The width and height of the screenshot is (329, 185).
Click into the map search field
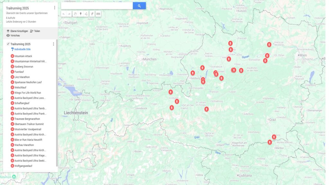[x=96, y=6]
